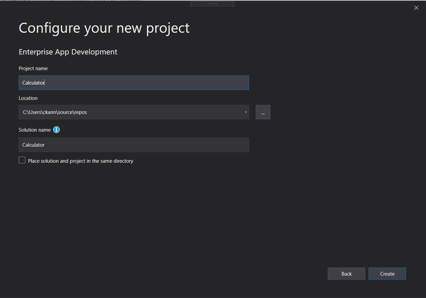Enable "Place solution and project in the same directory"
The height and width of the screenshot is (298, 426).
click(x=22, y=160)
